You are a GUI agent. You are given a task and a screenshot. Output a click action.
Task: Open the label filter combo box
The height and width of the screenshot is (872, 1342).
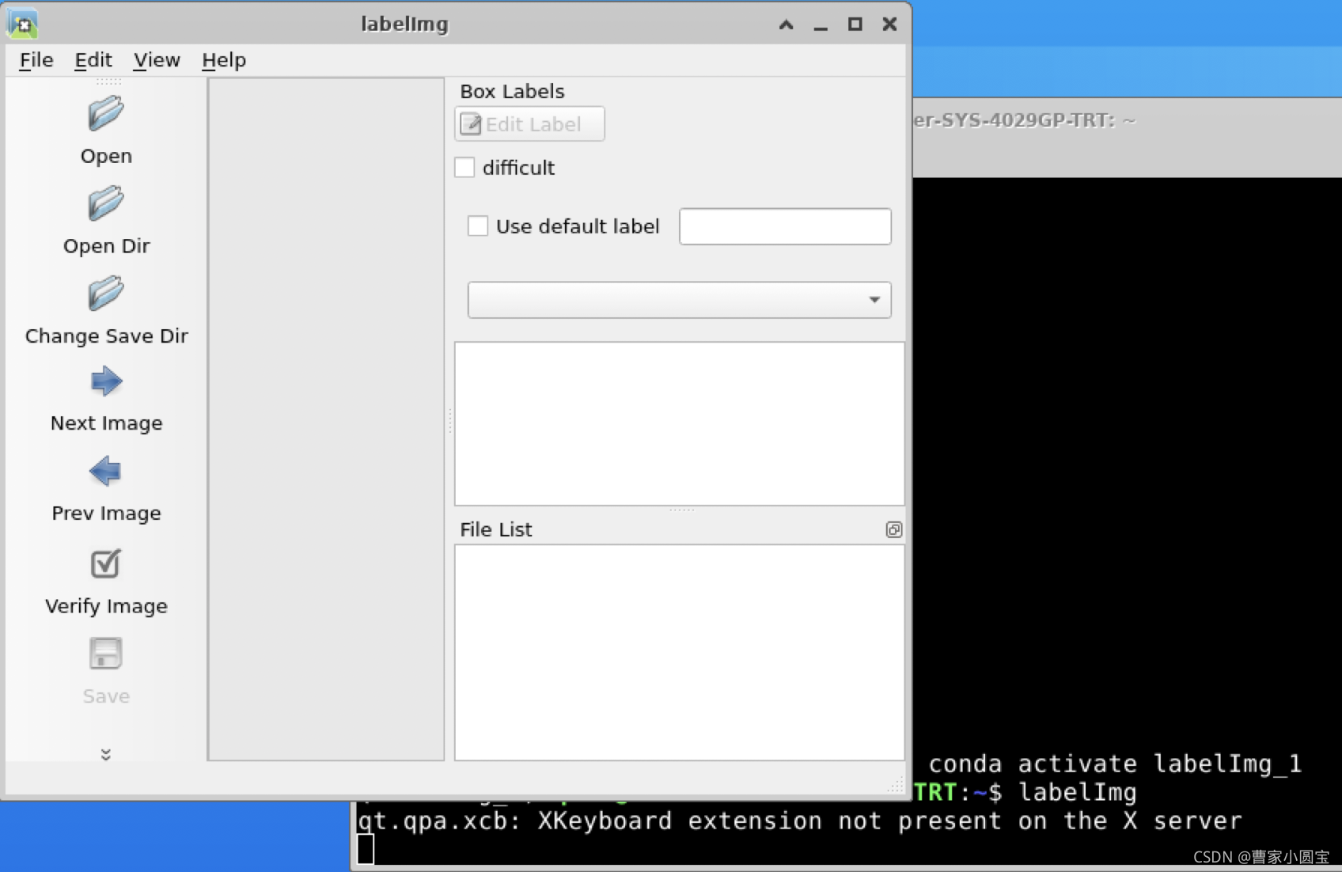(679, 300)
